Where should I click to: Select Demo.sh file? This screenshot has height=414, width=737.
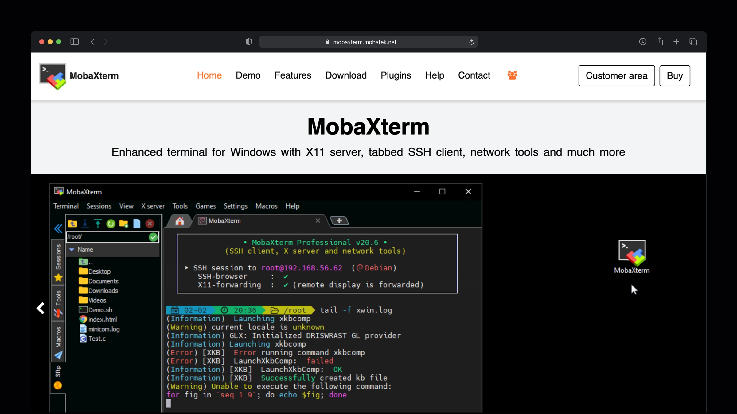tap(96, 310)
